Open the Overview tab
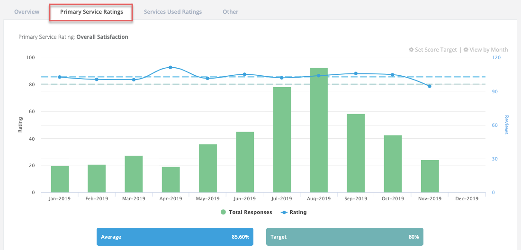 27,12
